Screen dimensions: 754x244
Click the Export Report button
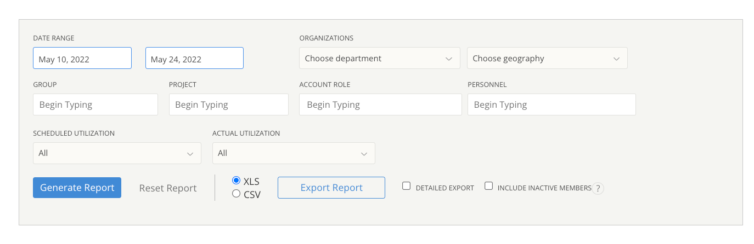click(331, 188)
